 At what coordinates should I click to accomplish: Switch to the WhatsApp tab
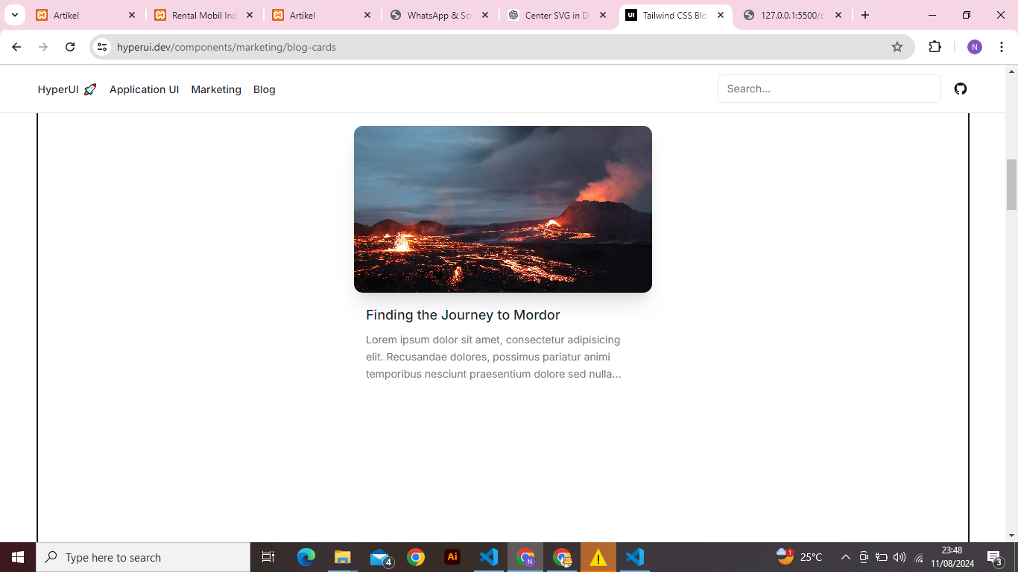coord(439,15)
